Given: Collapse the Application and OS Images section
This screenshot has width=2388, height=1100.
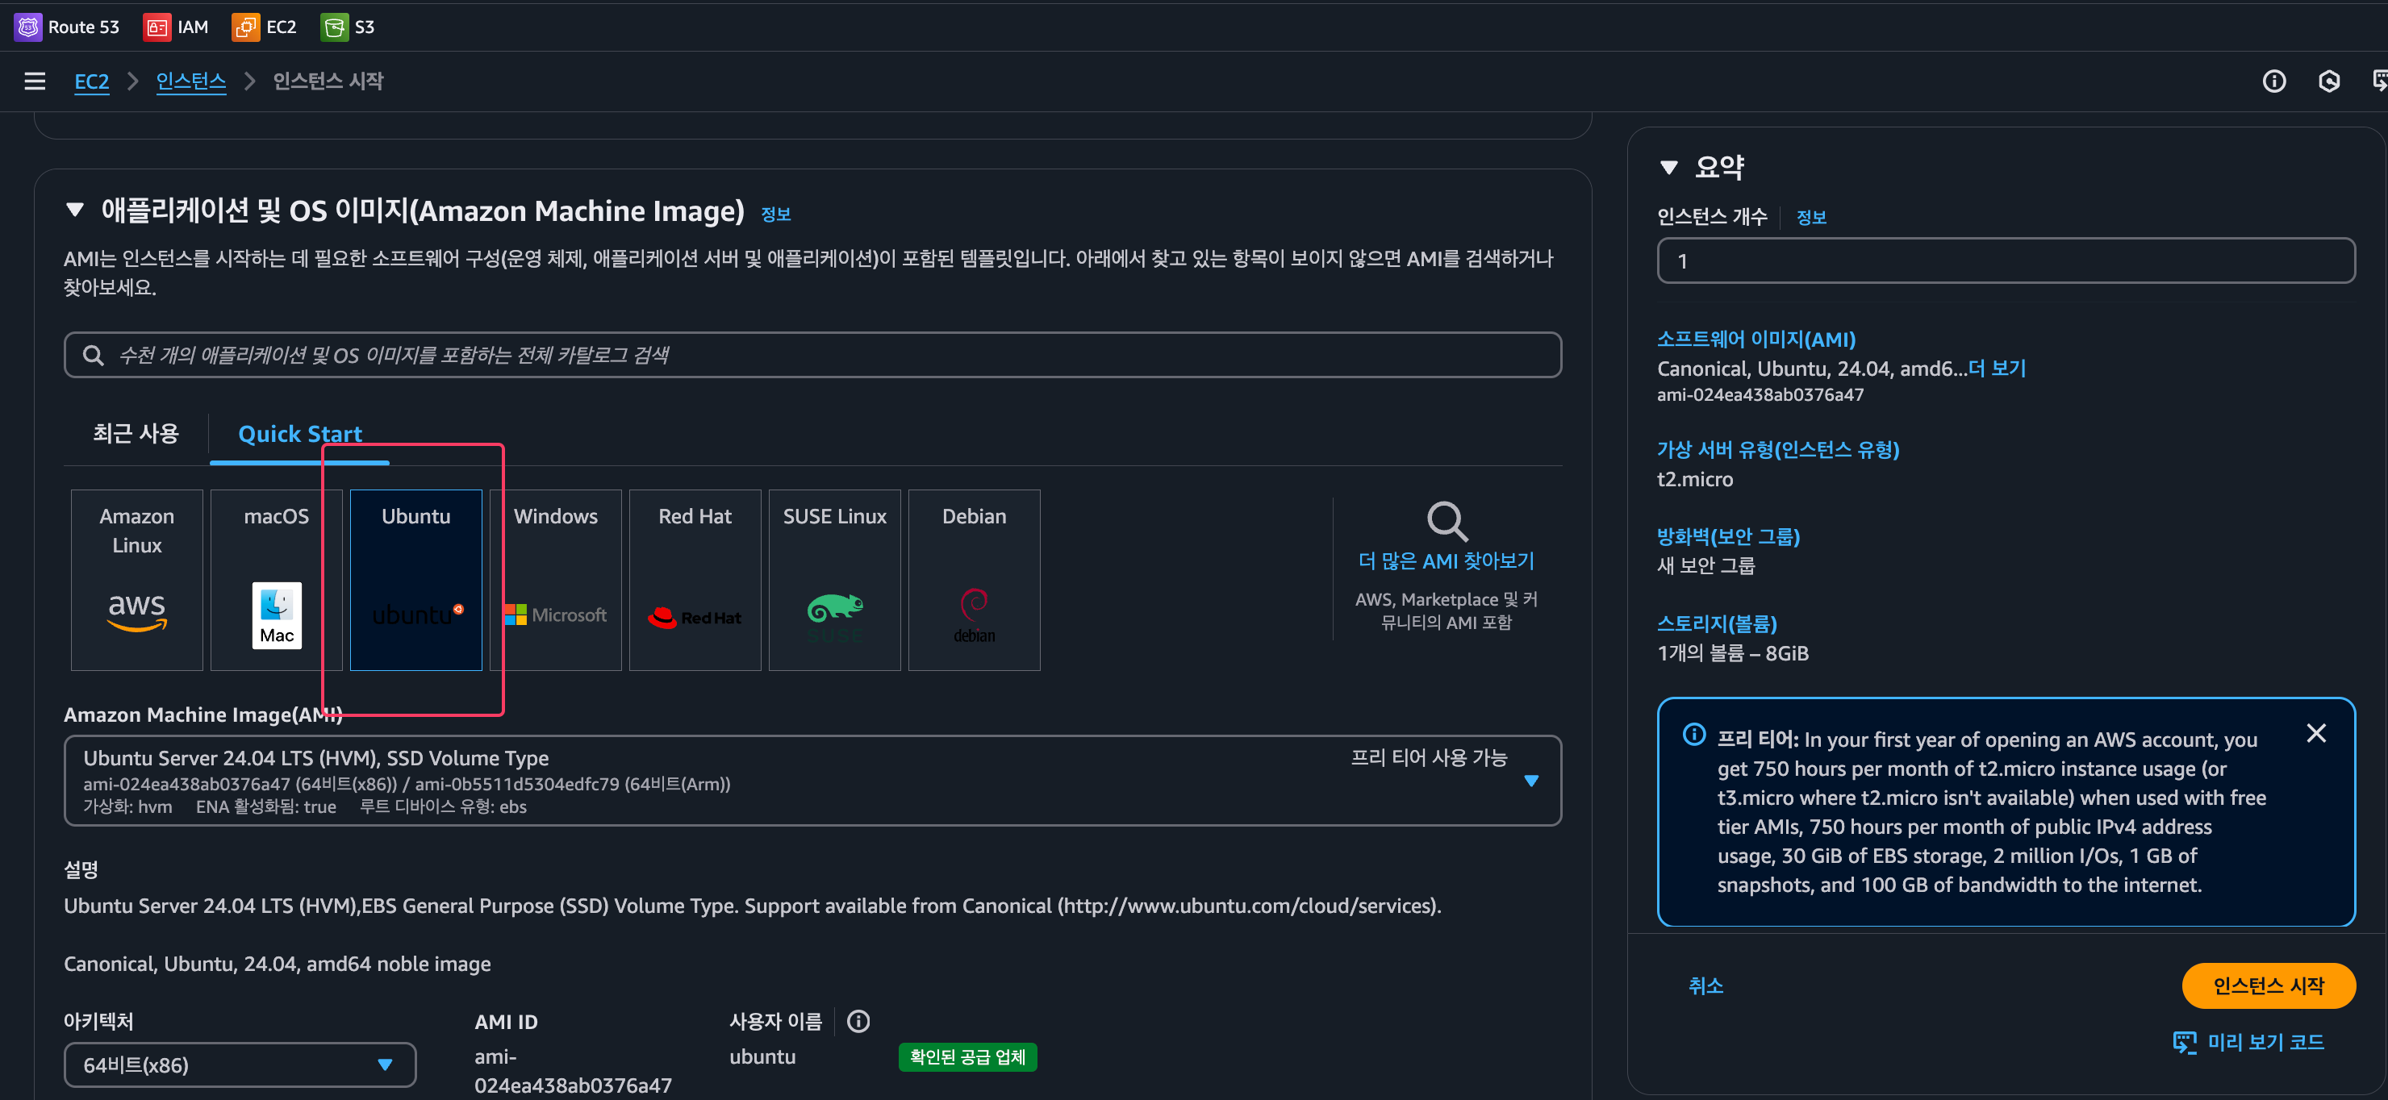Looking at the screenshot, I should tap(75, 210).
